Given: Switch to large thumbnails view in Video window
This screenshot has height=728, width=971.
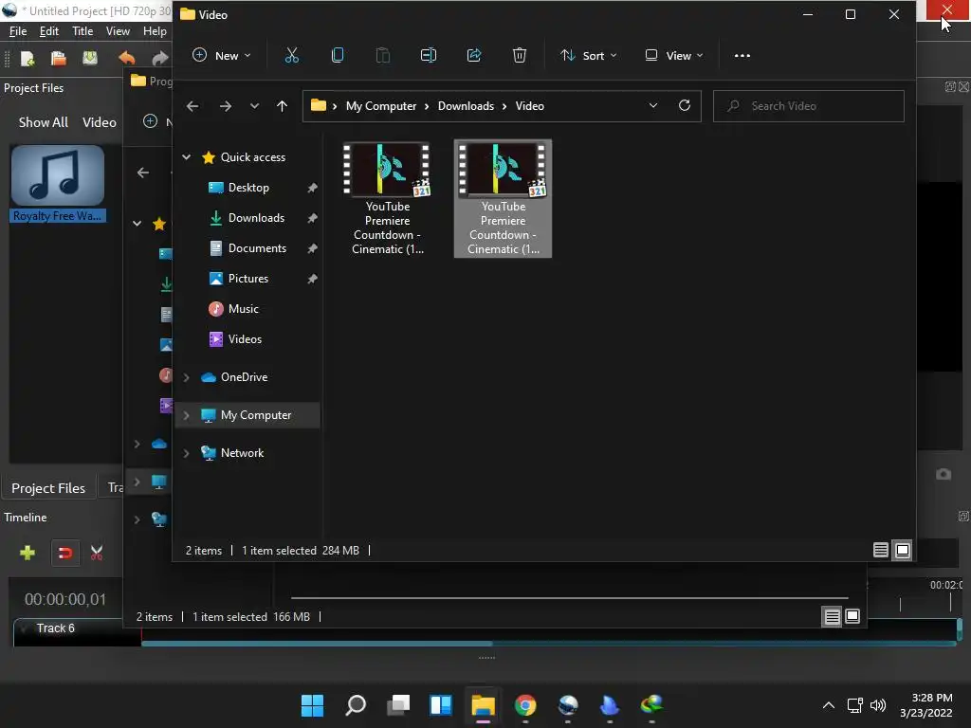Looking at the screenshot, I should [903, 550].
